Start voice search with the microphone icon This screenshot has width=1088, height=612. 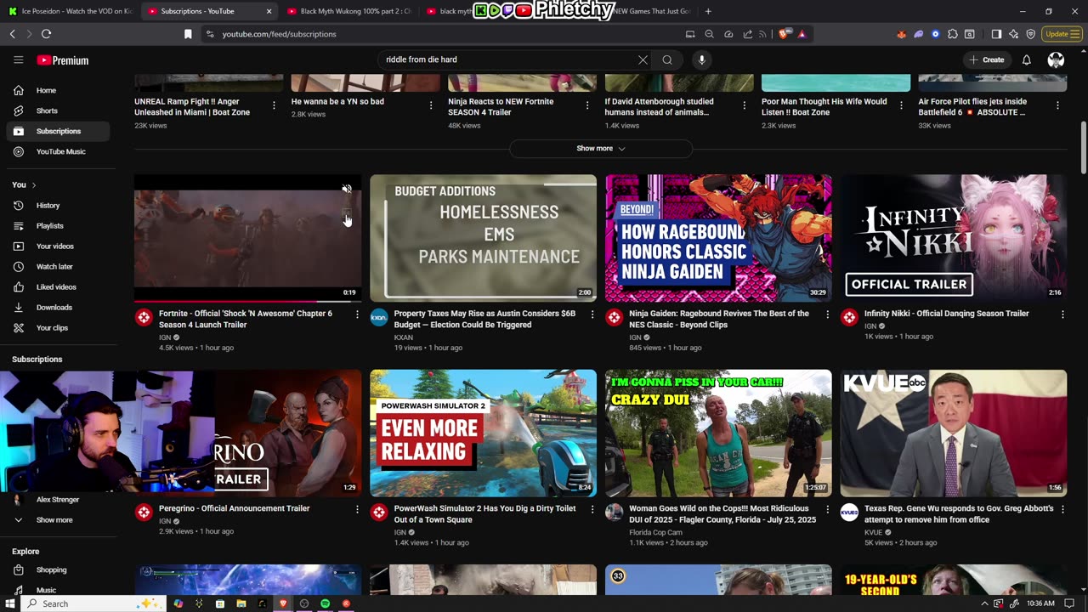pyautogui.click(x=701, y=59)
